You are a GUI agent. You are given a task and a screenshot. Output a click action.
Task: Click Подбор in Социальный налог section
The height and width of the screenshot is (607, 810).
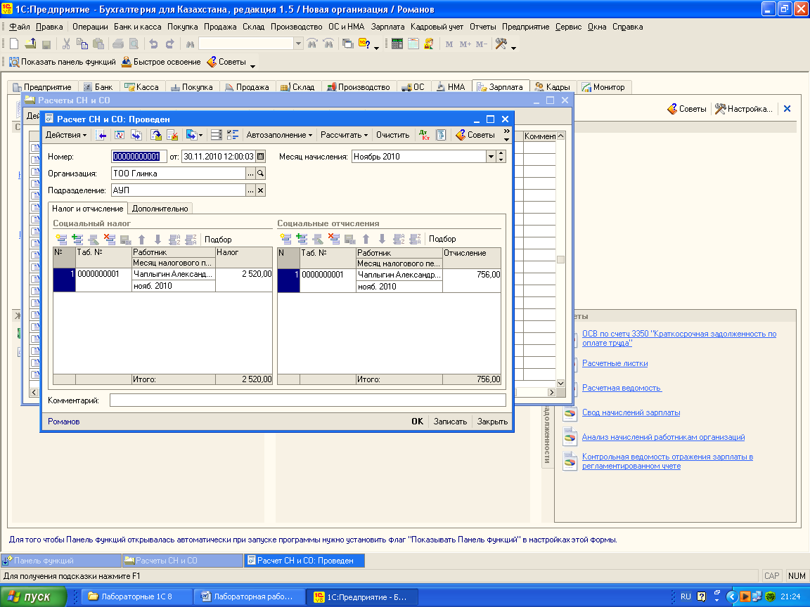click(218, 240)
